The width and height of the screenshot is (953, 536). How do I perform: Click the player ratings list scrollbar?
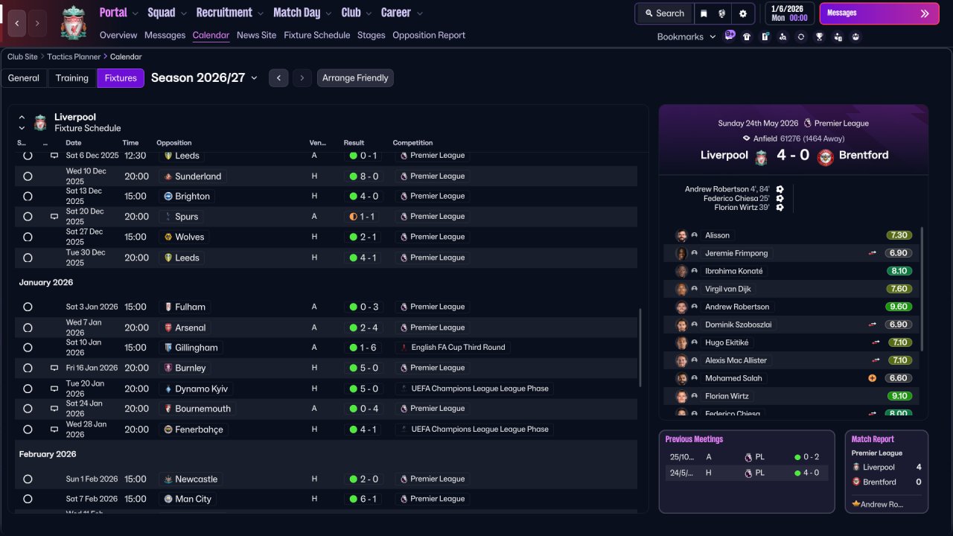click(922, 289)
